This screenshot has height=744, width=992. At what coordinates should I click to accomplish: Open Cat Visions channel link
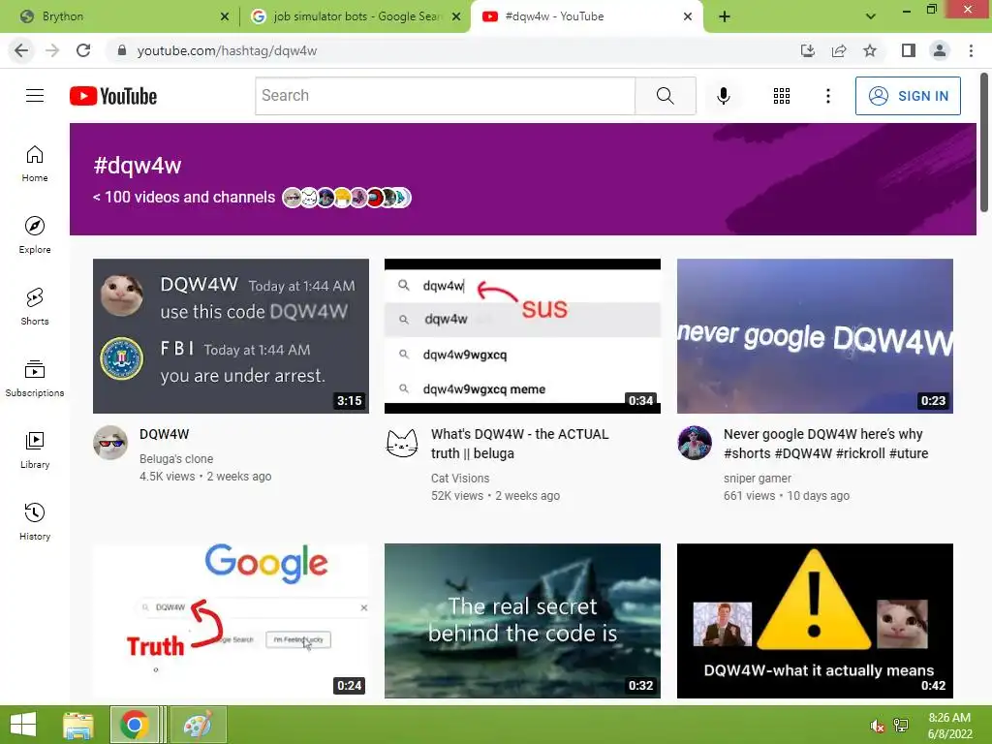point(460,479)
